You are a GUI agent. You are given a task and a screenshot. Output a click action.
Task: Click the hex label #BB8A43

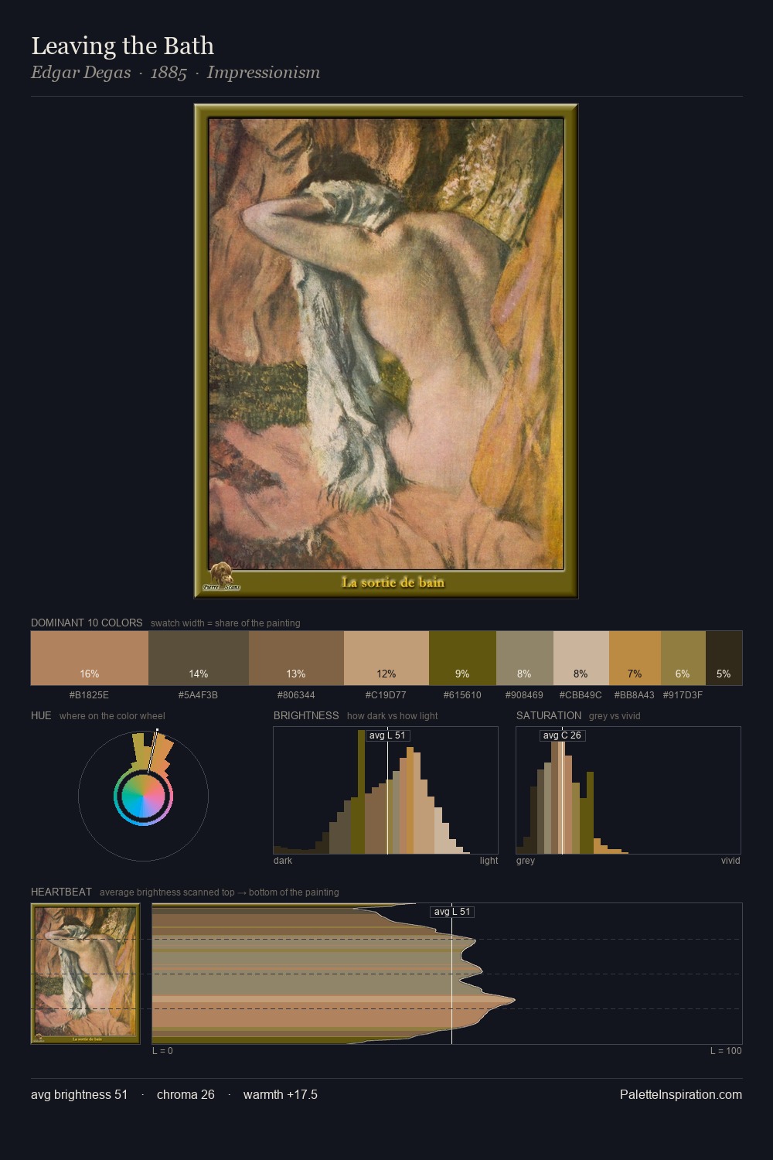click(634, 695)
